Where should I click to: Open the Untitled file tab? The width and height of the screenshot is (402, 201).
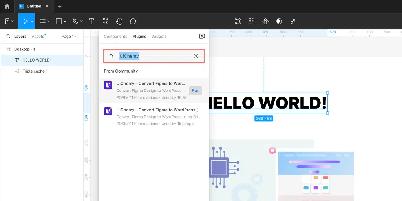click(34, 6)
